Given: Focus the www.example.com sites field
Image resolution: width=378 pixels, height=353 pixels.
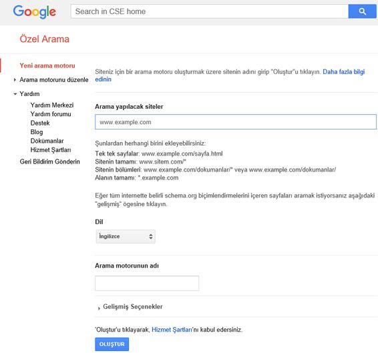Looking at the screenshot, I should tap(236, 122).
